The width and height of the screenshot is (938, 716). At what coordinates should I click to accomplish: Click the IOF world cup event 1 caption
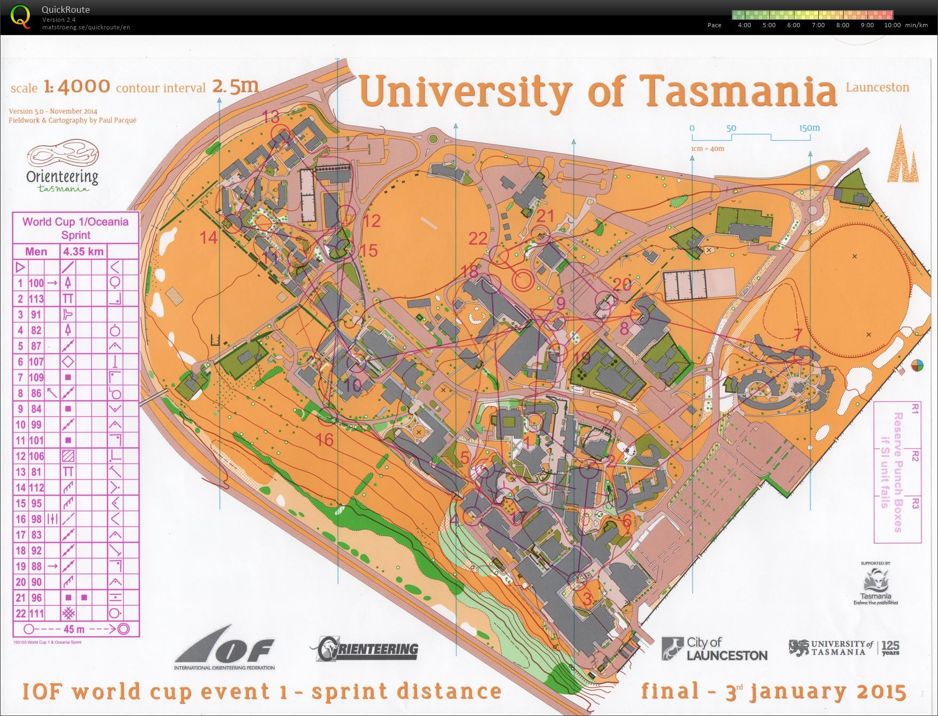pyautogui.click(x=262, y=691)
